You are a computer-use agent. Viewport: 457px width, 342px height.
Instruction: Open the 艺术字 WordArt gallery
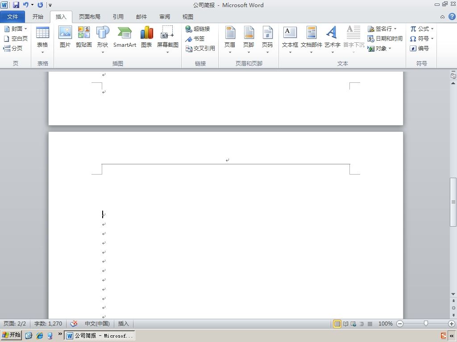332,40
